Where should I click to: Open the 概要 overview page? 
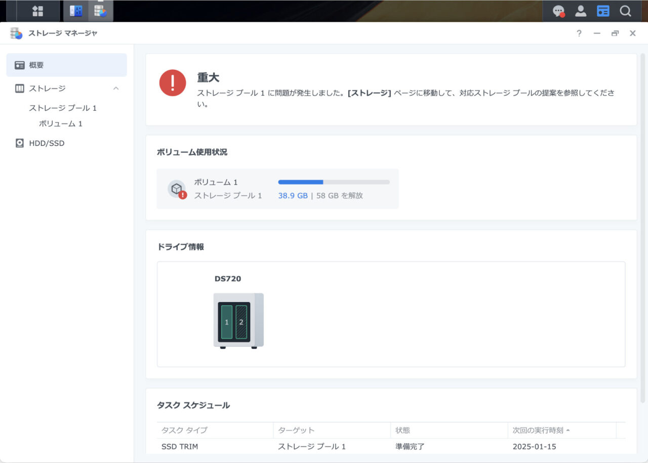(66, 65)
